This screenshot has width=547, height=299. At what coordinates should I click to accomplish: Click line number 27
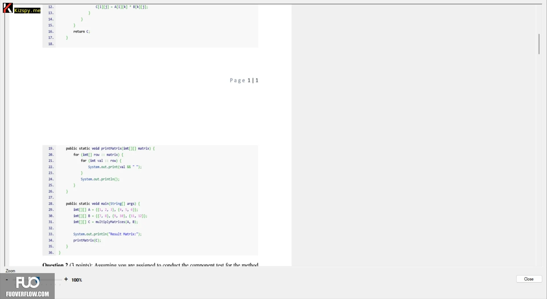click(x=51, y=197)
